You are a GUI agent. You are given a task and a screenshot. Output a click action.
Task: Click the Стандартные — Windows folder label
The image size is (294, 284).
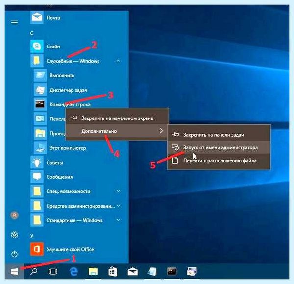click(x=74, y=220)
